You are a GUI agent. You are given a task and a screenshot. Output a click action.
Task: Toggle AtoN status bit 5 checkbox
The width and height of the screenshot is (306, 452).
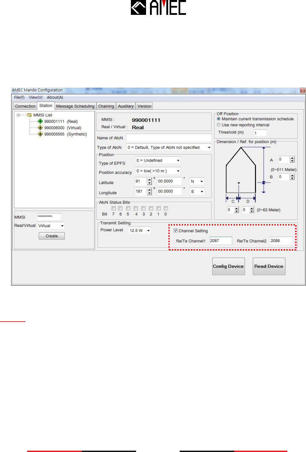(x=128, y=208)
